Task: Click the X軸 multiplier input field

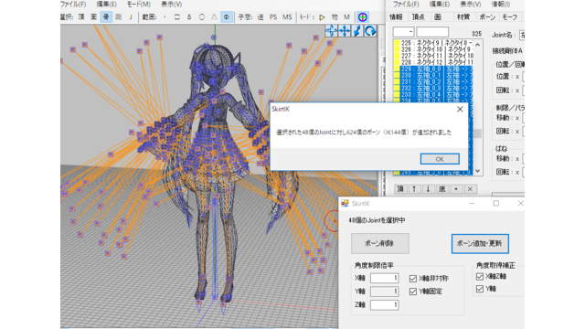Action: click(x=384, y=278)
